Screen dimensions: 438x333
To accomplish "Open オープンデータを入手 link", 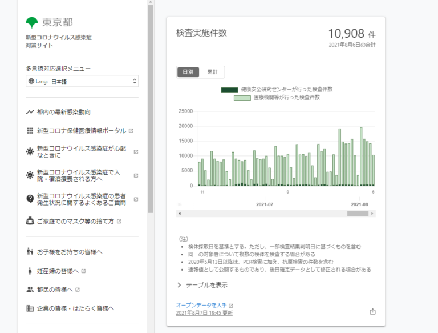I will pos(201,305).
